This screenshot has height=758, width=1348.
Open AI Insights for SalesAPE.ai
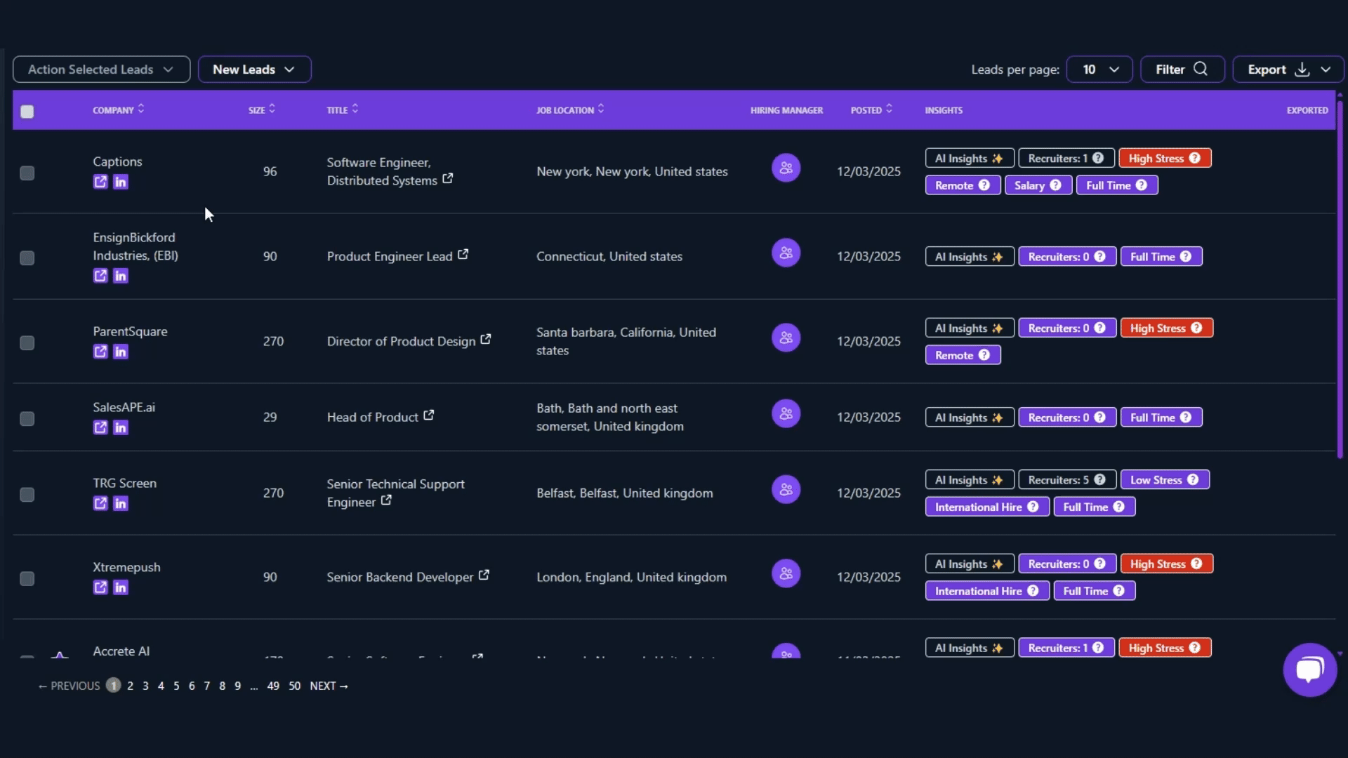969,418
